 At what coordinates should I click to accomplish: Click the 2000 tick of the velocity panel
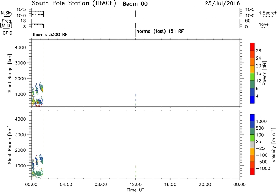click(20, 150)
